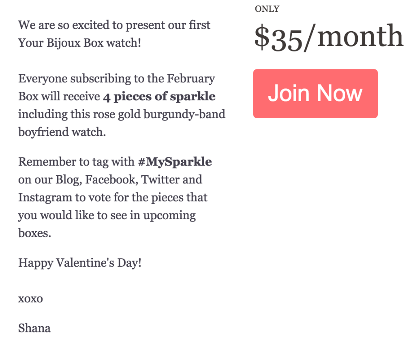Click the word Instagram in the paragraph

tap(45, 198)
